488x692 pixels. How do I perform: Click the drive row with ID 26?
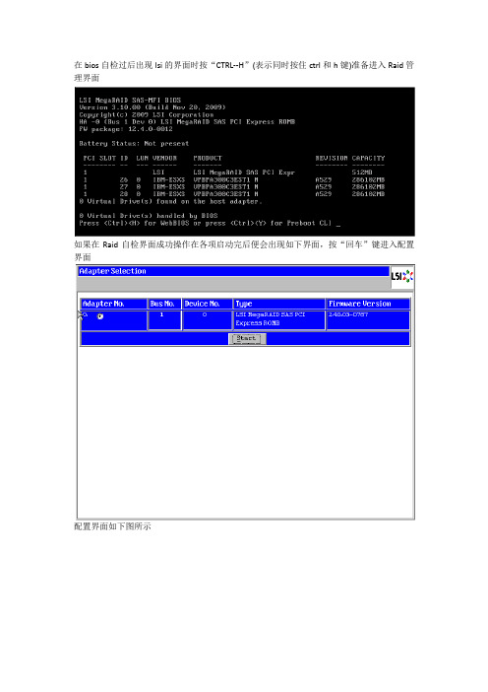pos(233,179)
